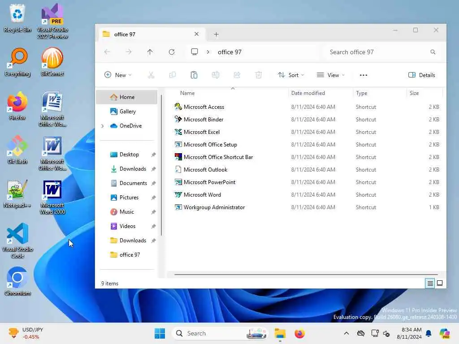Open the Sort dropdown menu
This screenshot has height=344, width=459.
291,75
